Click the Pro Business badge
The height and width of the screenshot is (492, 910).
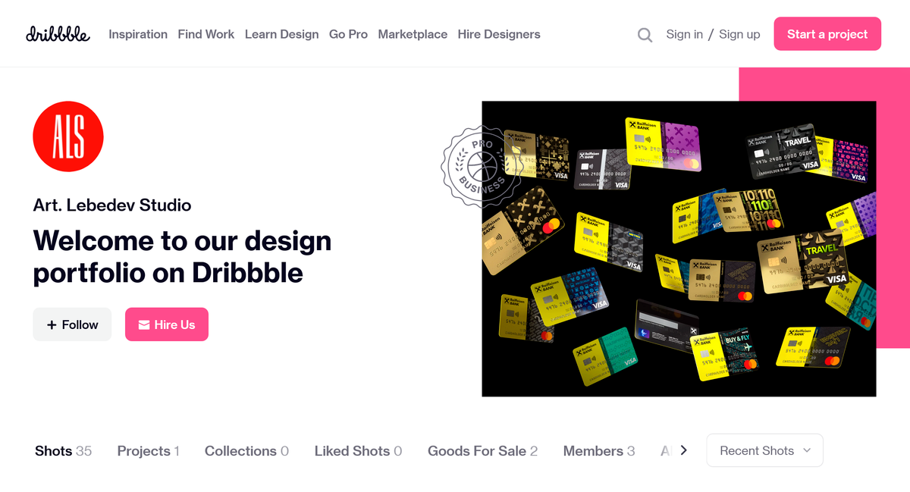pos(481,167)
